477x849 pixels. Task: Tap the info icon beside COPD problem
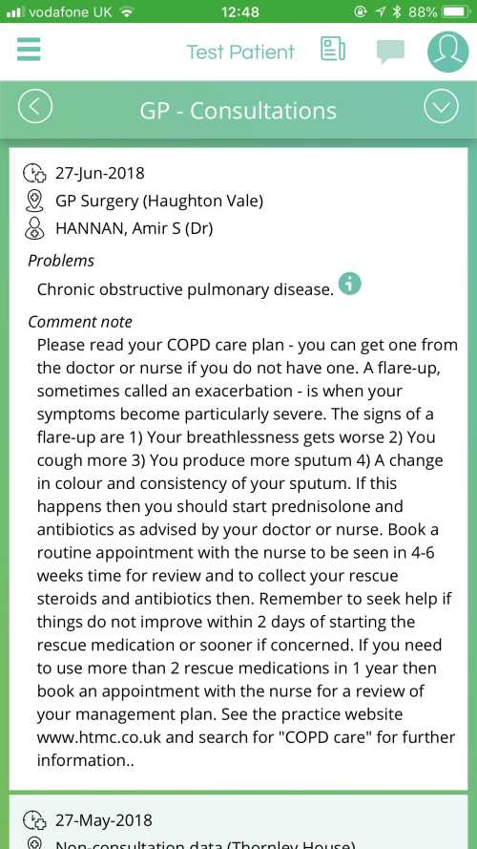pyautogui.click(x=350, y=284)
